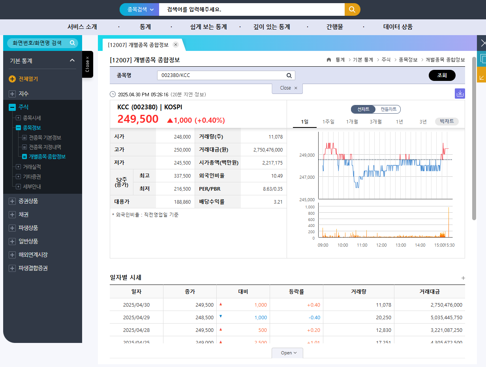Collapse sidebar with vertical Close tab
This screenshot has height=367, width=486.
pyautogui.click(x=88, y=64)
